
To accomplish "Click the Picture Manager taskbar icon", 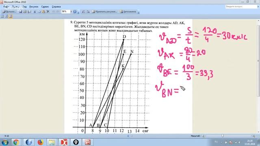I will 88,142.
